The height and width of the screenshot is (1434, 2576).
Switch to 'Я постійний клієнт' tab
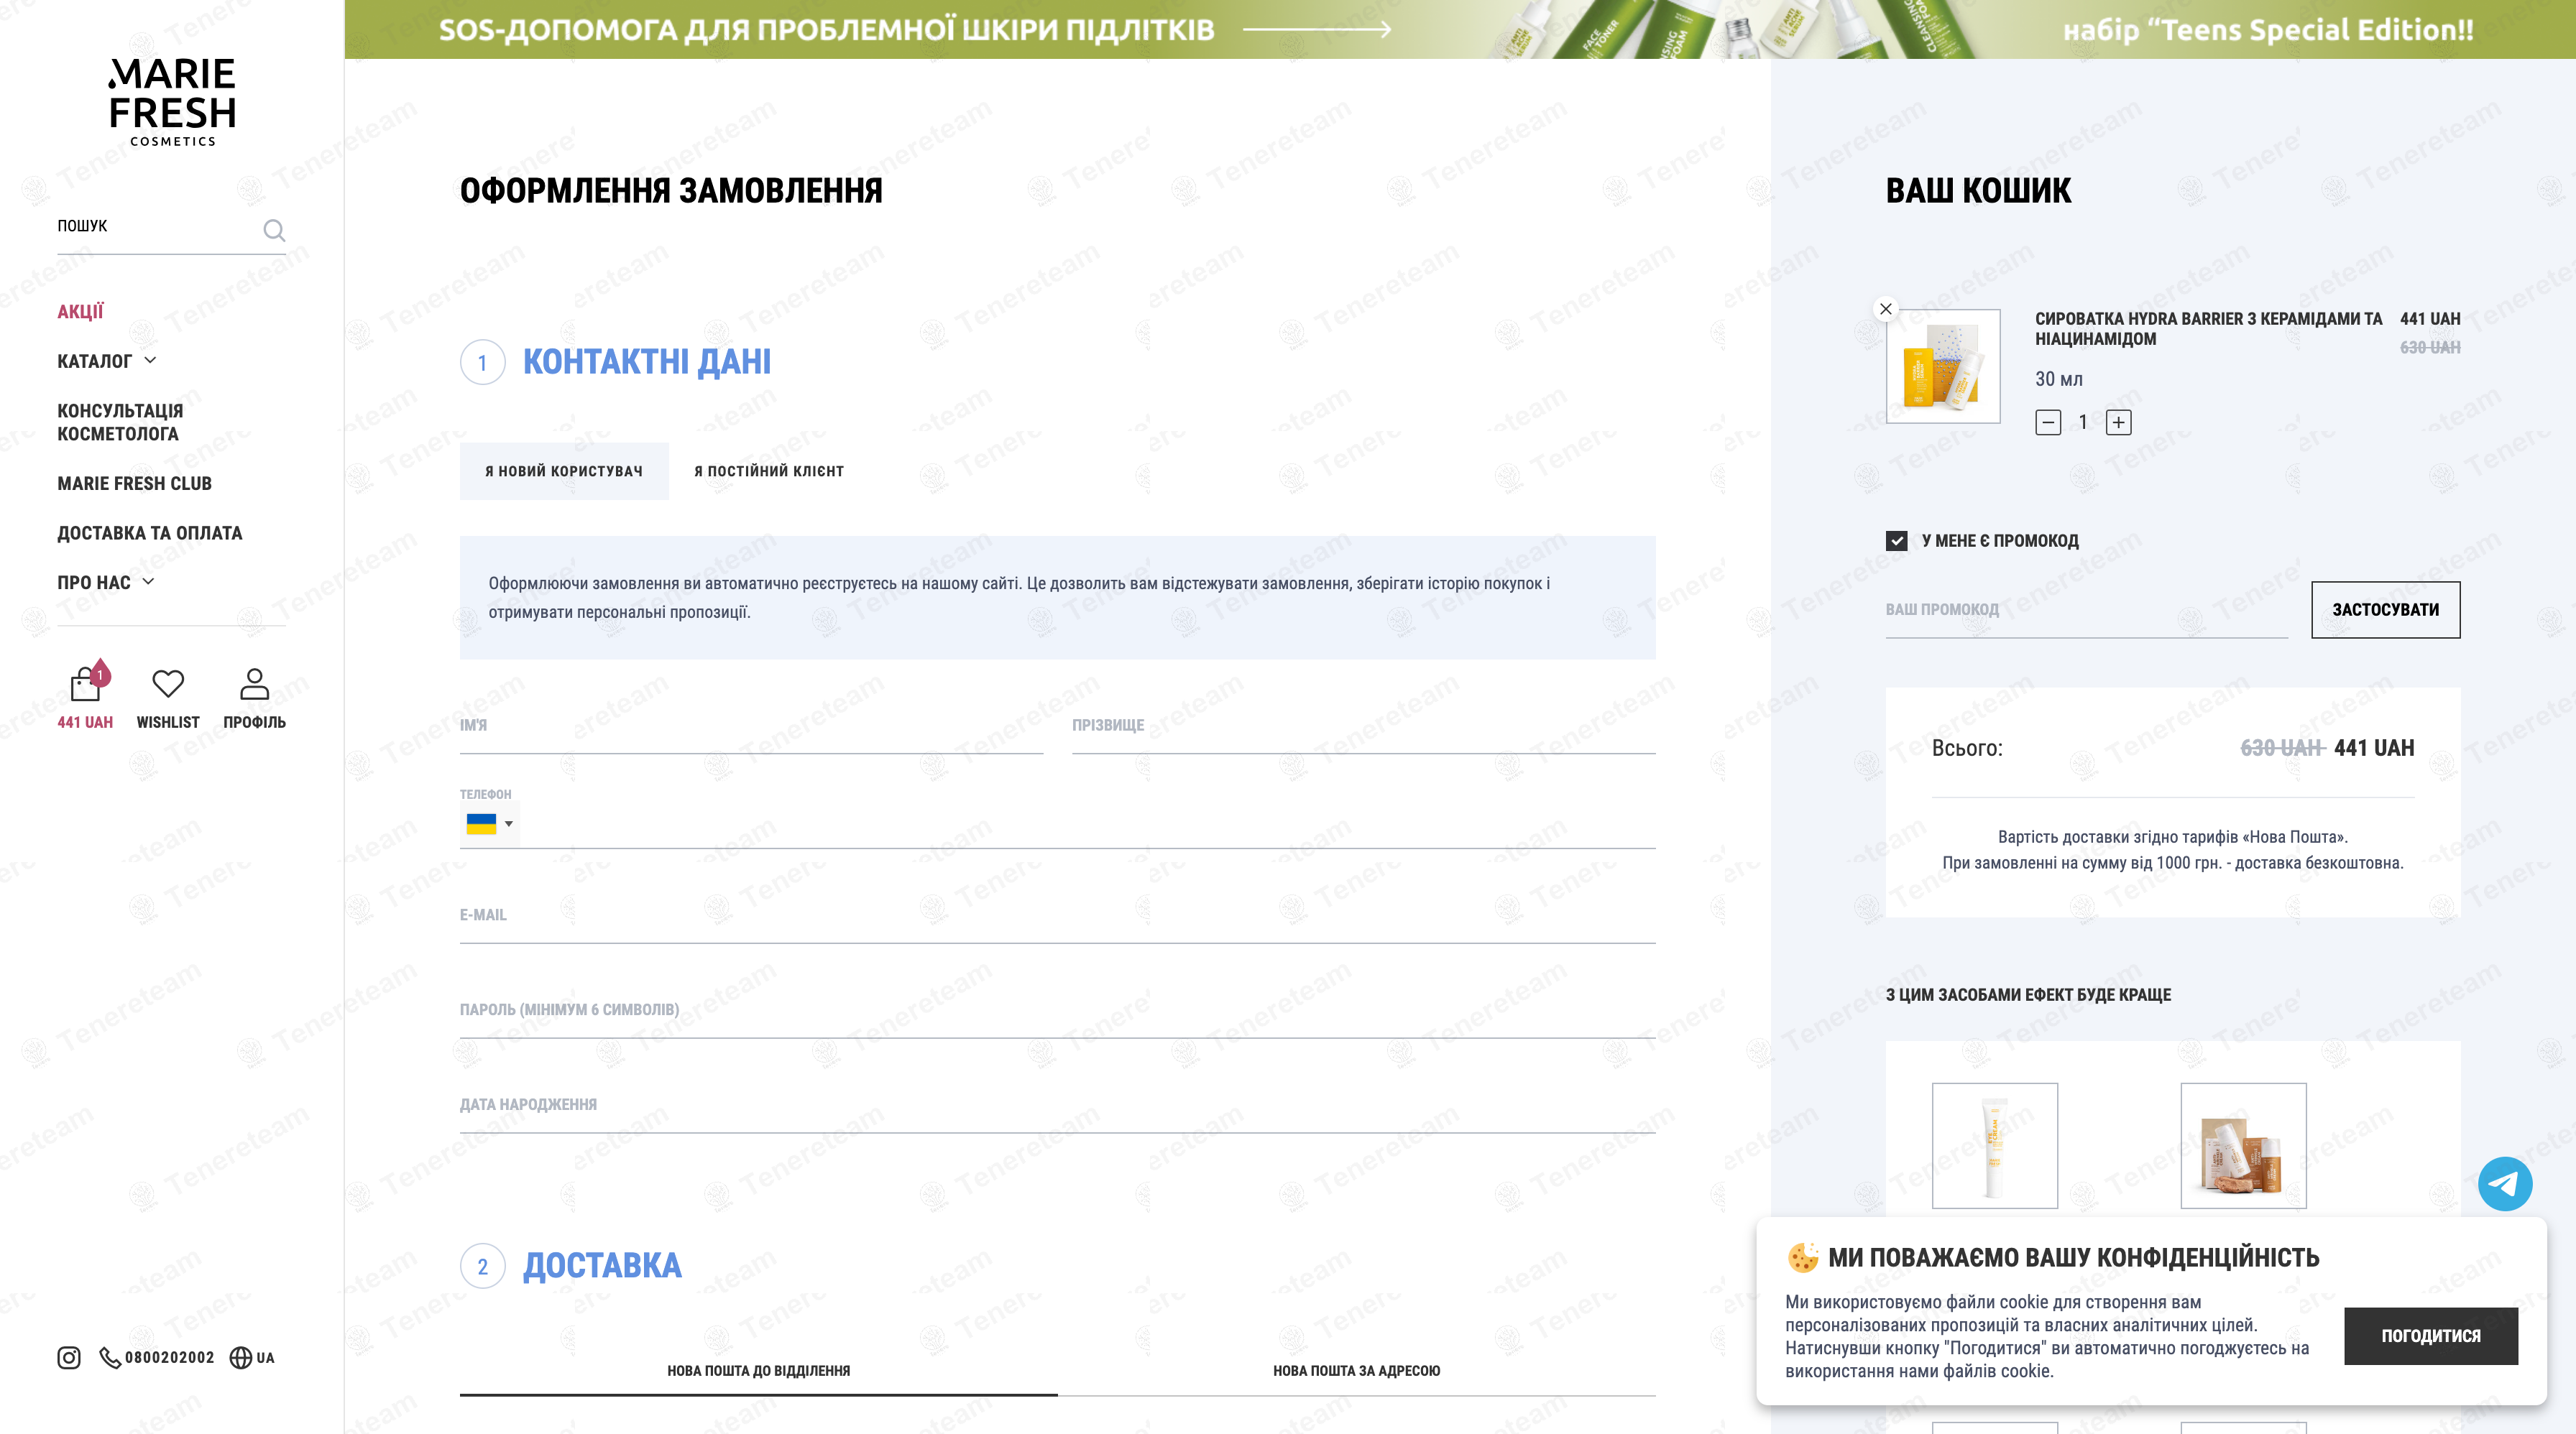tap(769, 471)
